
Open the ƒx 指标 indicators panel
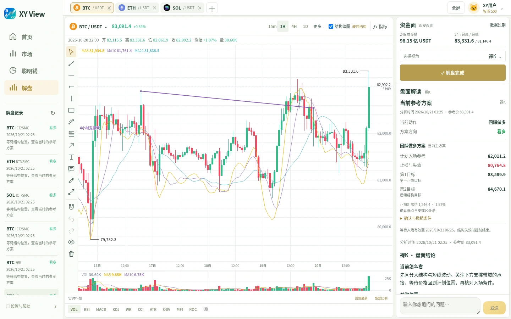(x=380, y=27)
